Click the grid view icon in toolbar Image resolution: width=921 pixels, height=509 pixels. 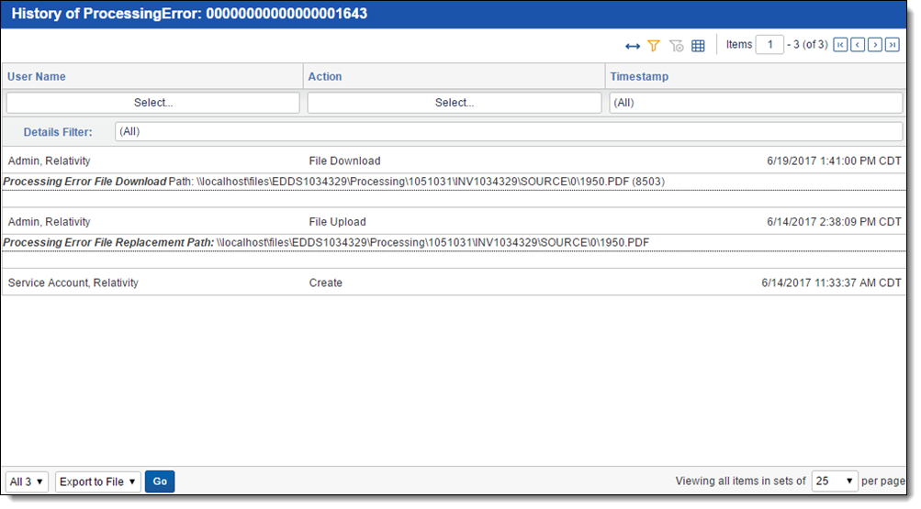698,46
